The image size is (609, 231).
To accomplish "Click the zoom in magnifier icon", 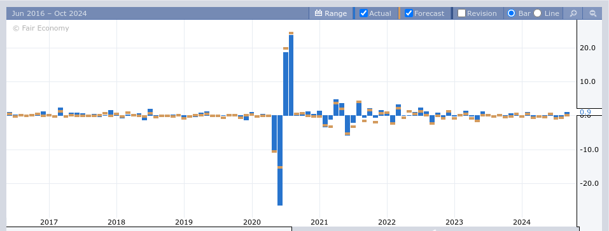I will click(573, 13).
